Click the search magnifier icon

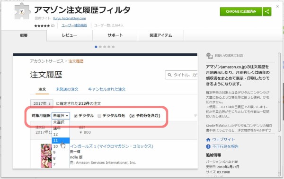[x=169, y=75]
